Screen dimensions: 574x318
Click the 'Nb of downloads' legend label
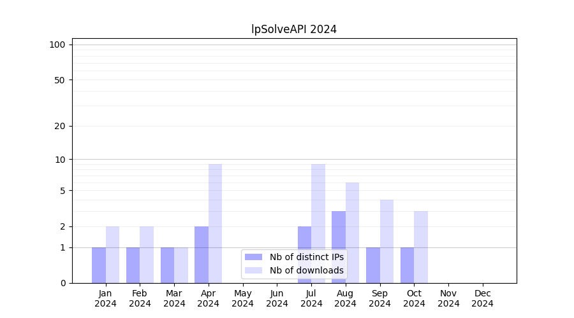(306, 270)
